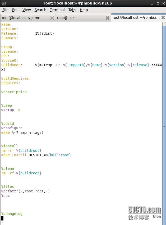This screenshot has height=225, width=166.
Task: Click the 'Group:' line
Action: point(7,47)
